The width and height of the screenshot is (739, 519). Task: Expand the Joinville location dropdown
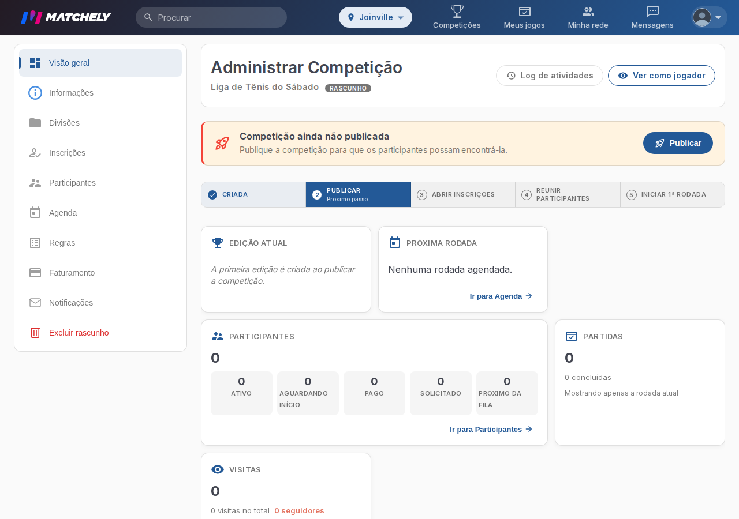pos(375,17)
